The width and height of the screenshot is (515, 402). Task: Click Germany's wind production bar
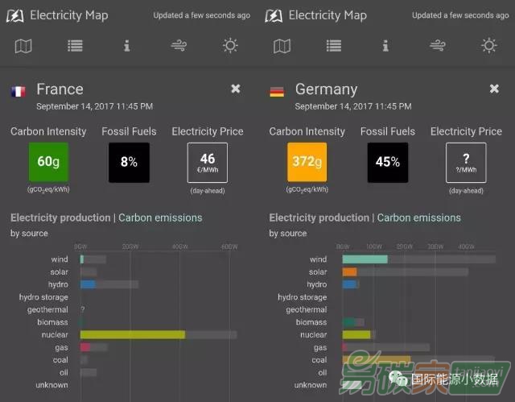pyautogui.click(x=365, y=259)
